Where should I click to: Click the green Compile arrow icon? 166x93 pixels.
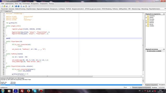[13, 6]
